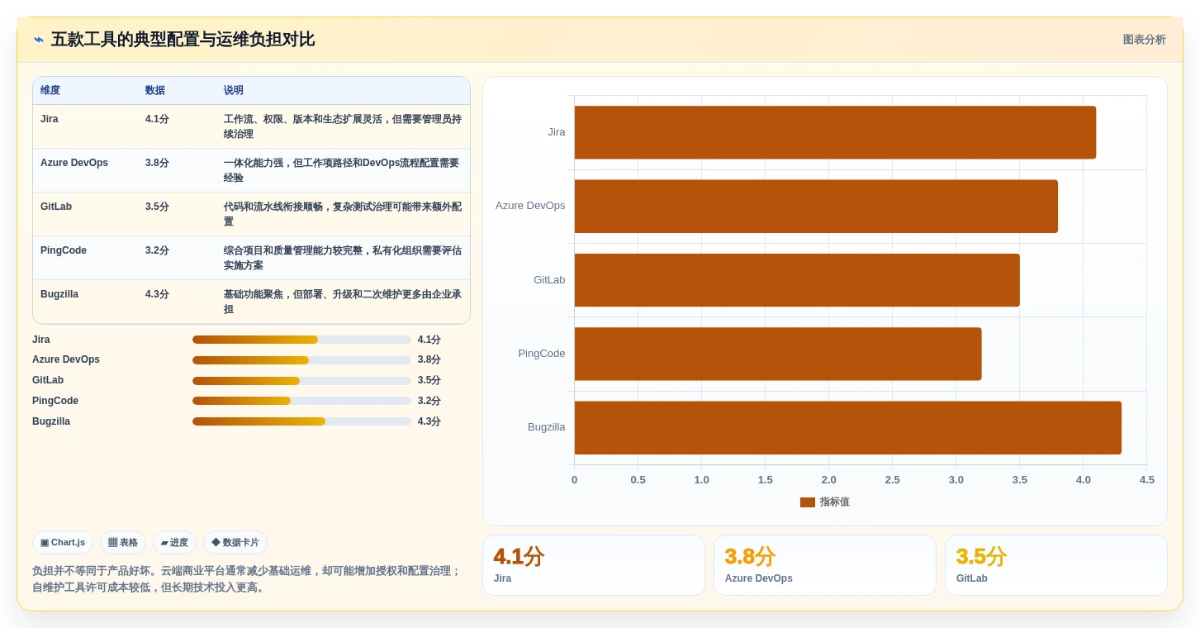Click the 指标值 legend text
This screenshot has width=1200, height=628.
(x=834, y=502)
